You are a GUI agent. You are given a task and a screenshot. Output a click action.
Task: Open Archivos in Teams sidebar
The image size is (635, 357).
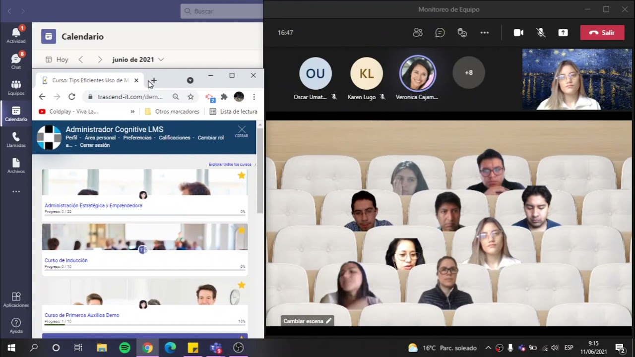(x=16, y=165)
